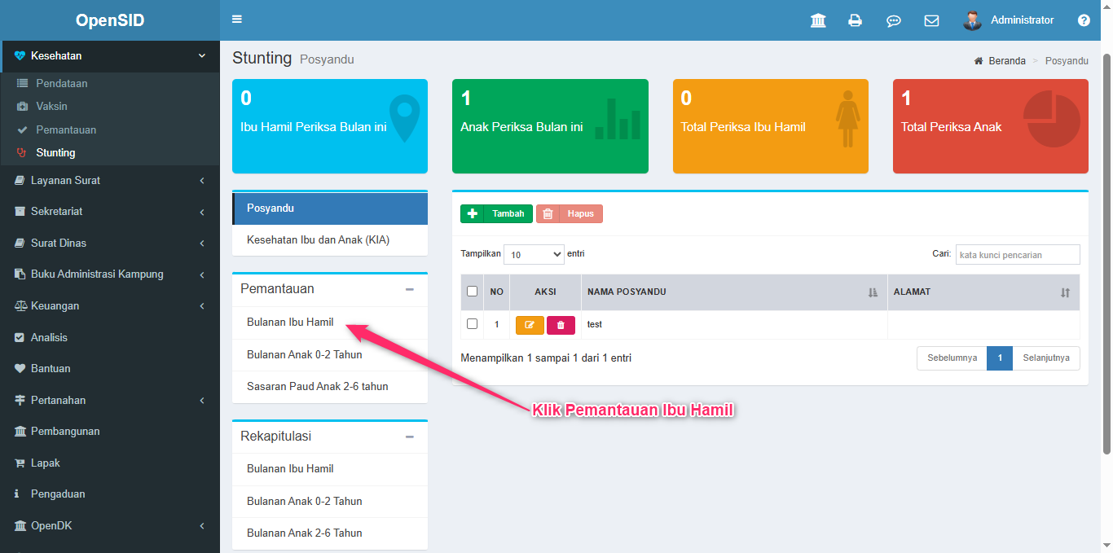Click the Cari search input field

point(1017,255)
